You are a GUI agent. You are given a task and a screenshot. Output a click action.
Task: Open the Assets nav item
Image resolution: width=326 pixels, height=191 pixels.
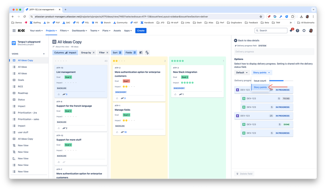117,31
